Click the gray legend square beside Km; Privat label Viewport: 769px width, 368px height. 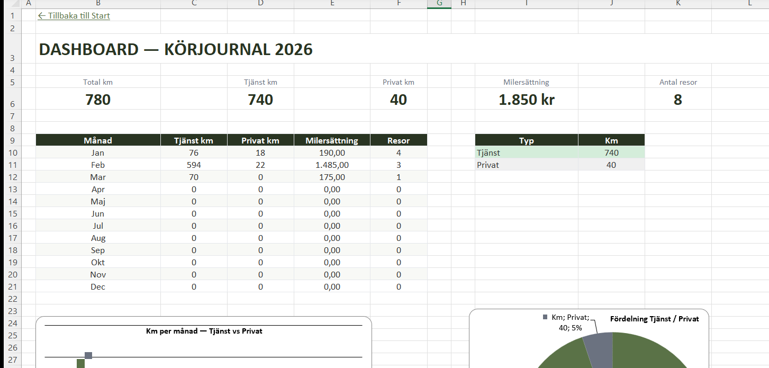coord(545,317)
